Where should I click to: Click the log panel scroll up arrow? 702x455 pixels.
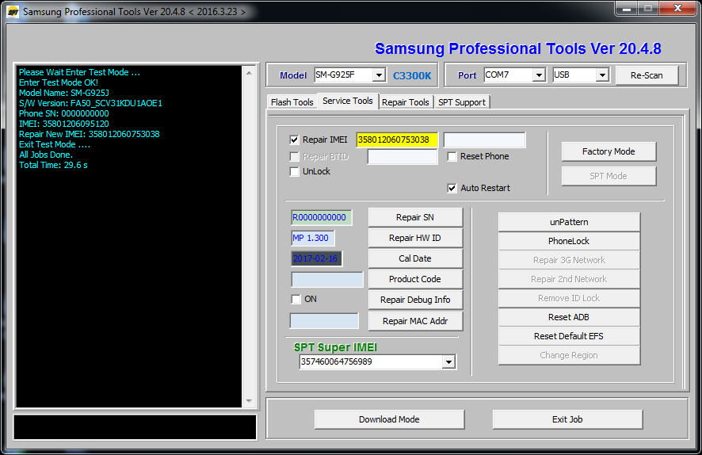[x=250, y=73]
